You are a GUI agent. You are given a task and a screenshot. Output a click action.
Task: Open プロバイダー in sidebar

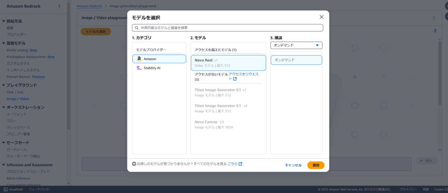tap(17, 35)
